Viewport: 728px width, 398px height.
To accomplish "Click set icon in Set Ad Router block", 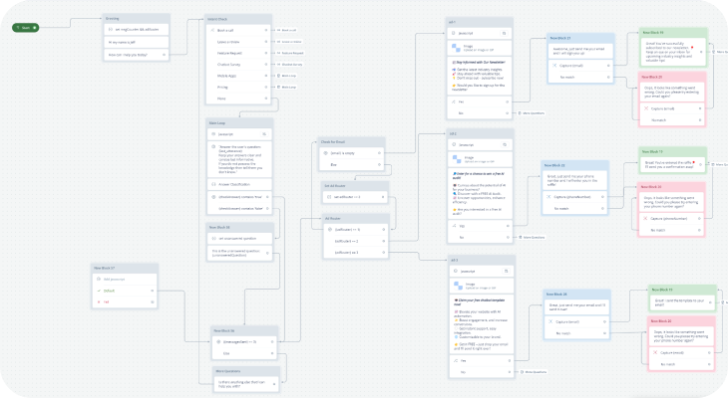I will click(329, 197).
